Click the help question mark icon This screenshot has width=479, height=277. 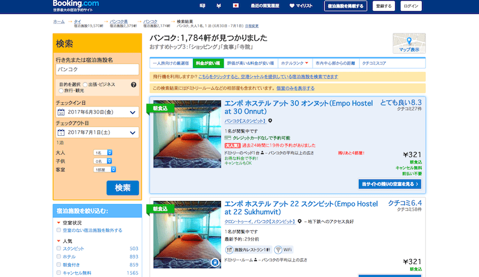click(134, 84)
